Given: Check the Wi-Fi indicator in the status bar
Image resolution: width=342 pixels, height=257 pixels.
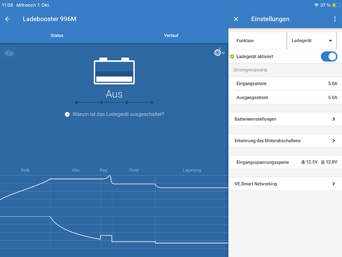Looking at the screenshot, I should click(x=316, y=5).
